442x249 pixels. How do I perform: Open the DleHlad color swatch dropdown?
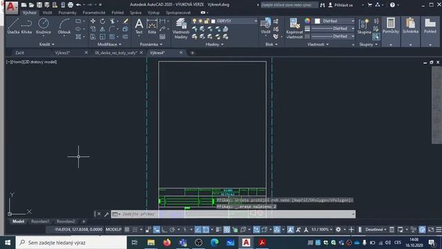pyautogui.click(x=334, y=21)
